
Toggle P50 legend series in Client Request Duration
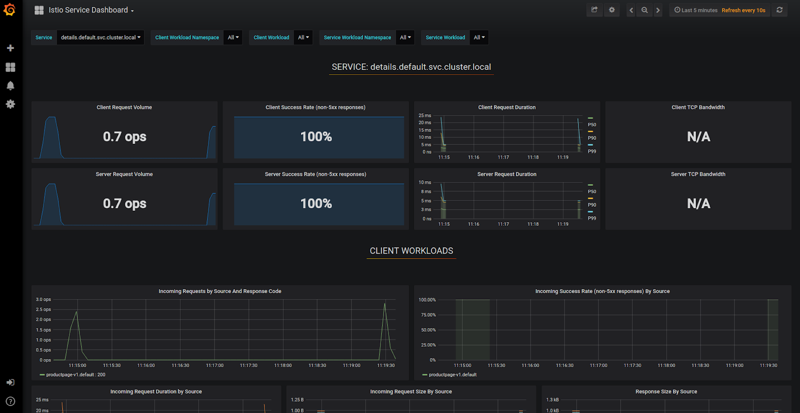[x=591, y=124]
